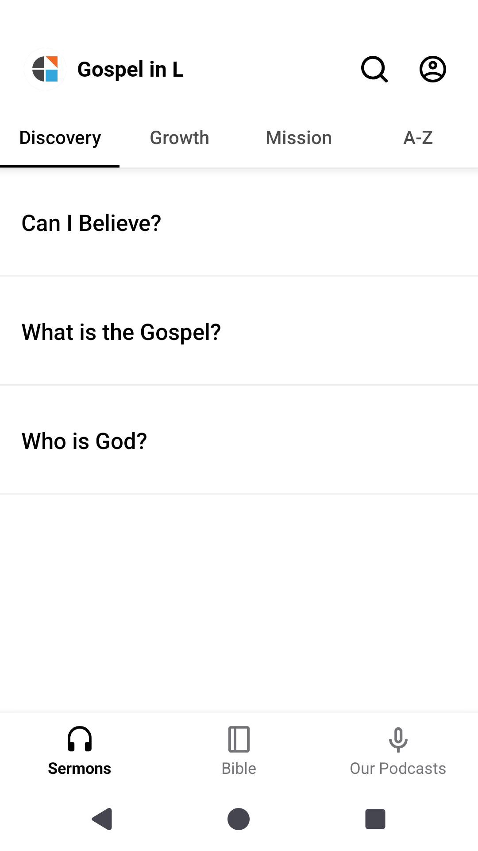
Task: Switch to the A-Z tab
Action: coord(418,138)
